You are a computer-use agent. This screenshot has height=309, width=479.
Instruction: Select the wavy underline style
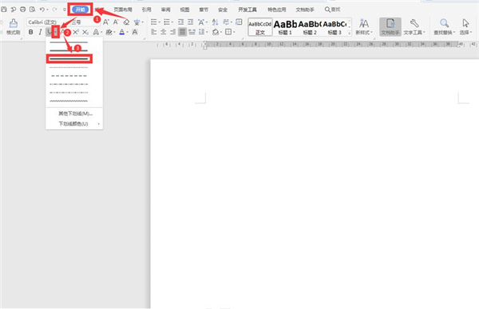pos(69,101)
